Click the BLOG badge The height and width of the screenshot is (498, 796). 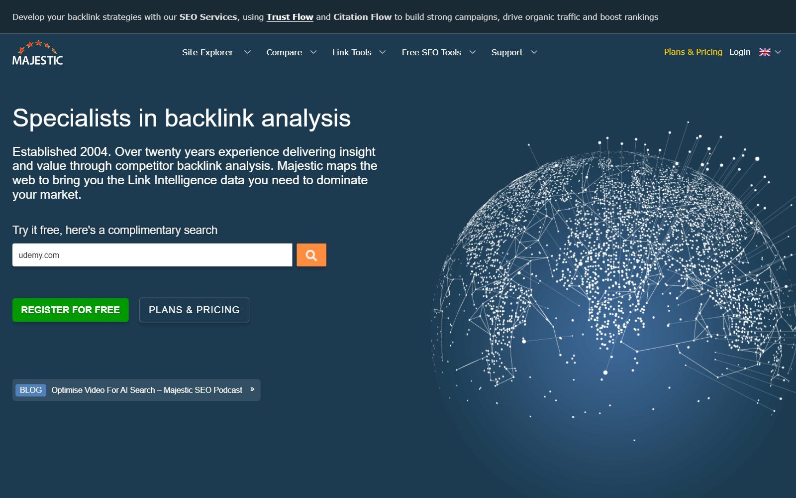click(x=31, y=390)
